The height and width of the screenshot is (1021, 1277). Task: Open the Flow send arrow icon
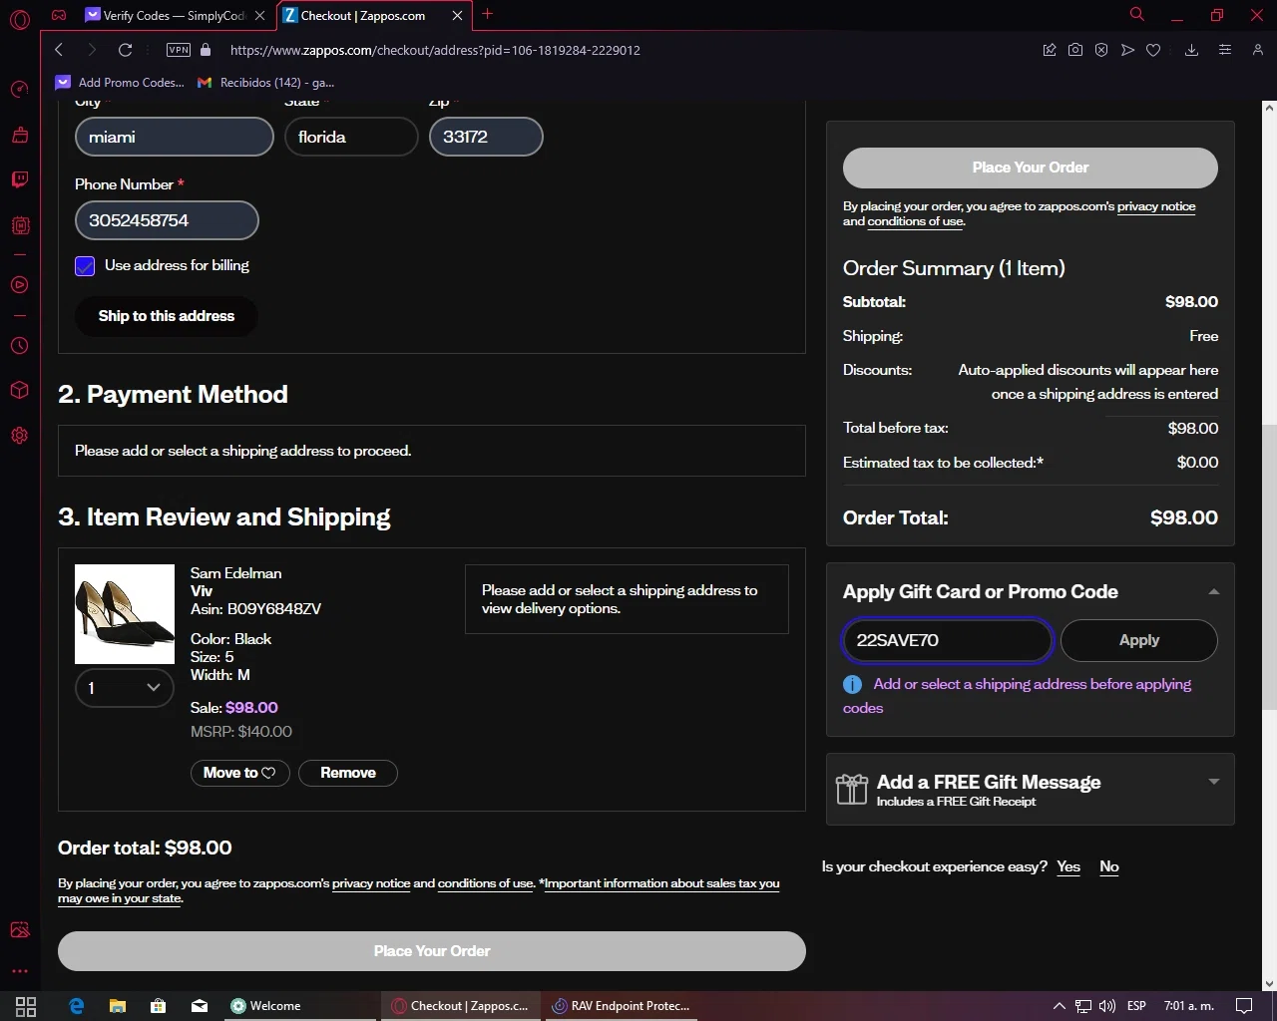1127,50
